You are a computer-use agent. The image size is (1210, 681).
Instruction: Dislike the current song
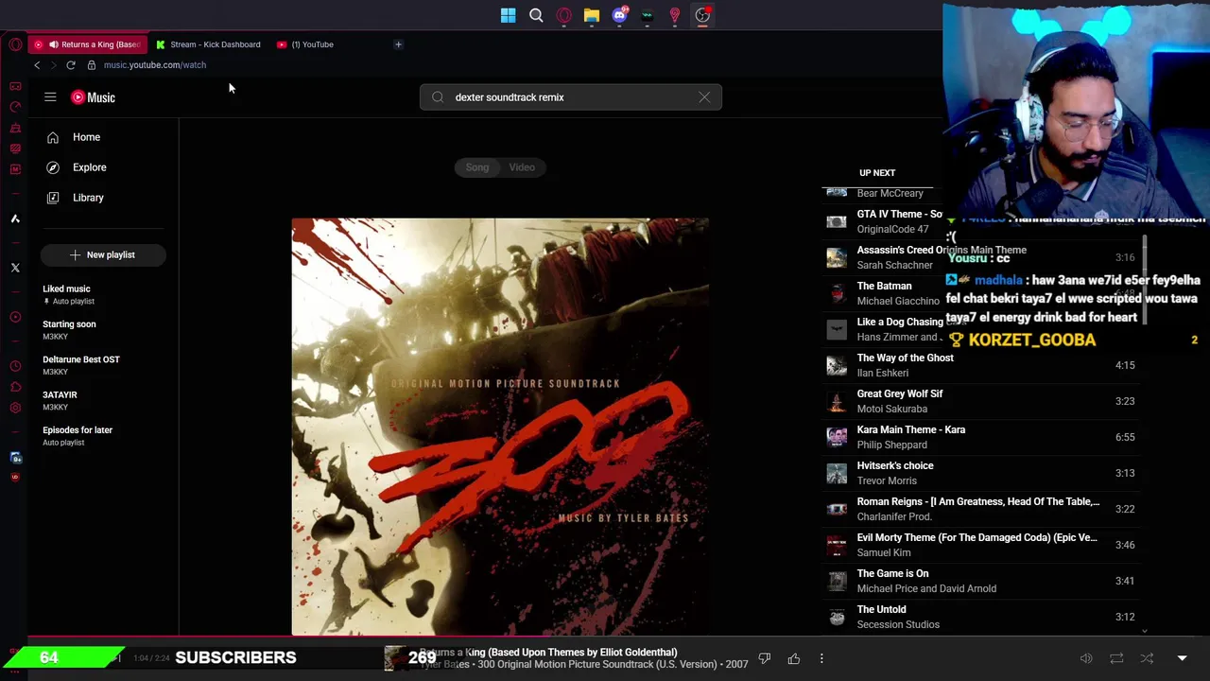coord(765,658)
